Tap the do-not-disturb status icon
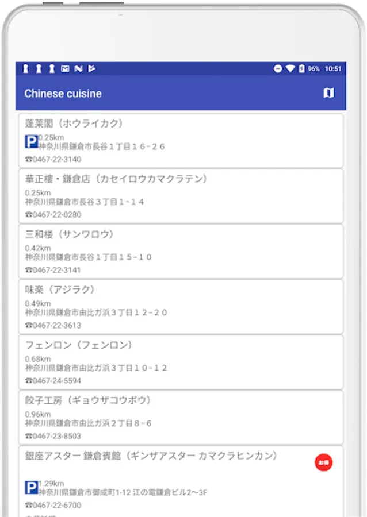Viewport: 367px width, 517px height. tap(278, 68)
